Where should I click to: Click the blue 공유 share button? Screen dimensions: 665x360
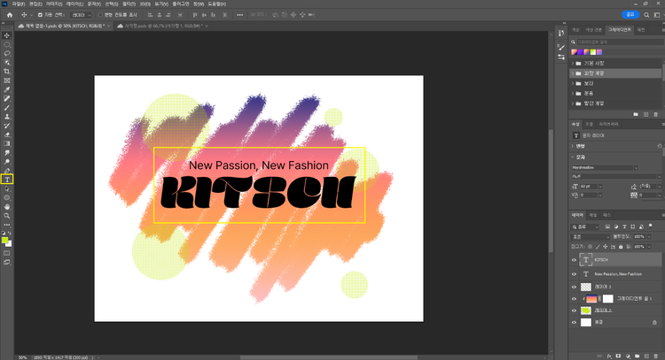click(630, 15)
